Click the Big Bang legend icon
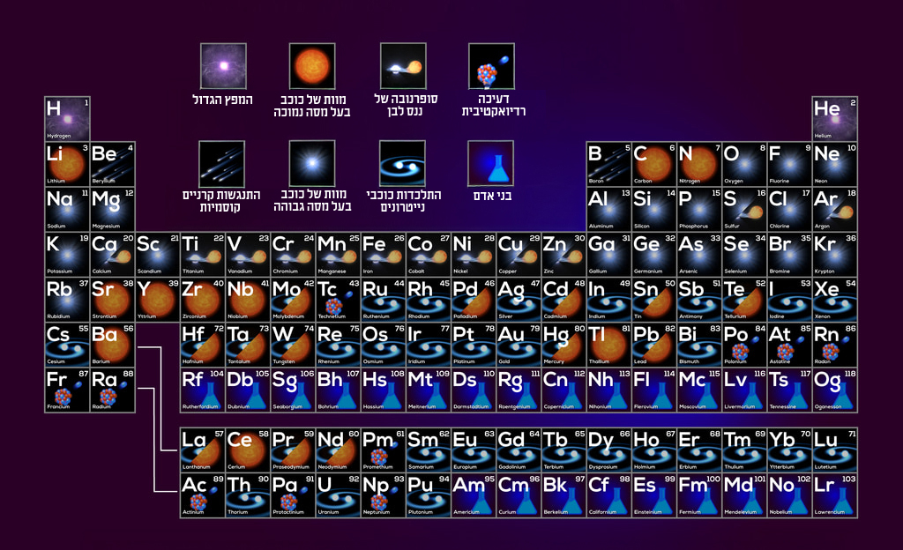 click(222, 66)
